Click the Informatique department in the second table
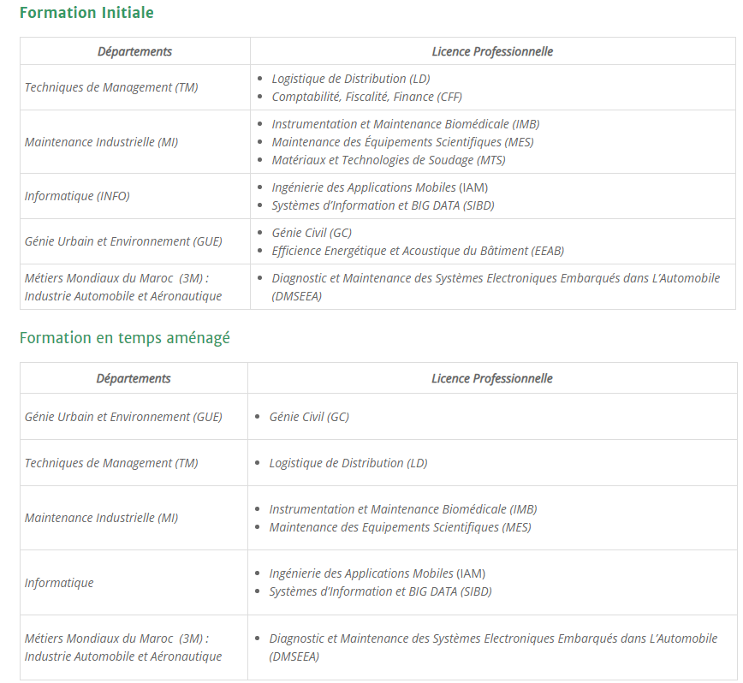This screenshot has width=743, height=683. (59, 583)
